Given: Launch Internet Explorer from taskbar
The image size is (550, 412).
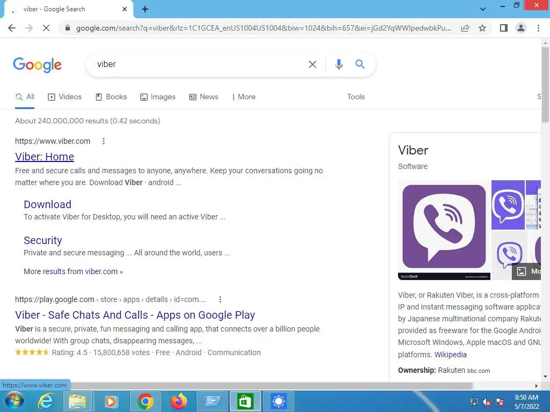Looking at the screenshot, I should [46, 401].
